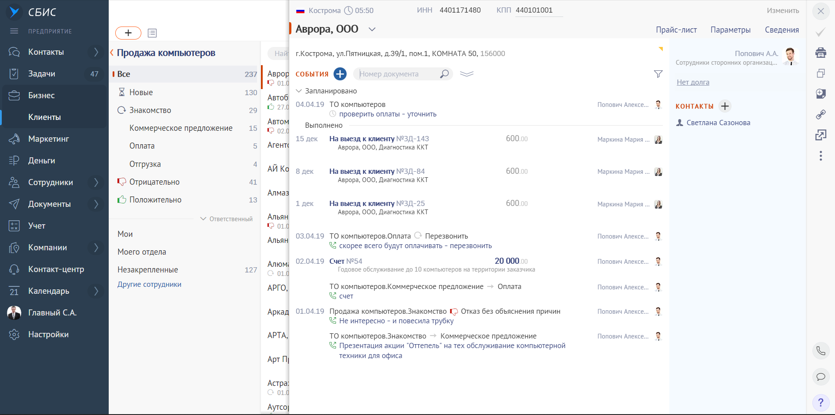
Task: Expand the Сотрудники submenu arrow
Action: (x=96, y=183)
